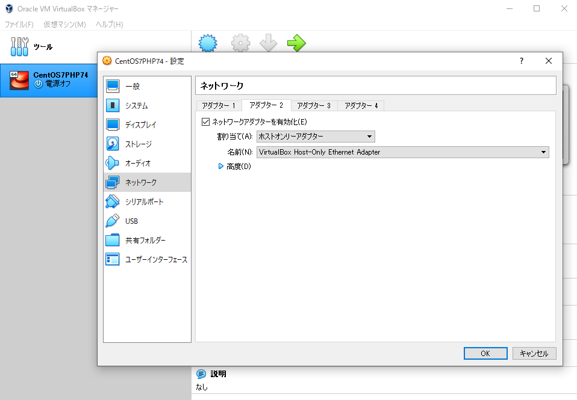Click the question mark help button in dialog
577x400 pixels.
[522, 61]
